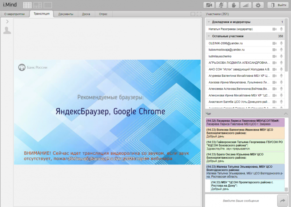The width and height of the screenshot is (291, 207).
Task: Select participant Агуреева Валентина Михайловна
Action: click(x=245, y=76)
